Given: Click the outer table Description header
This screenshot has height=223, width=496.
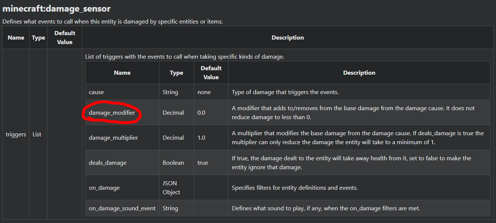Looking at the screenshot, I should point(288,37).
